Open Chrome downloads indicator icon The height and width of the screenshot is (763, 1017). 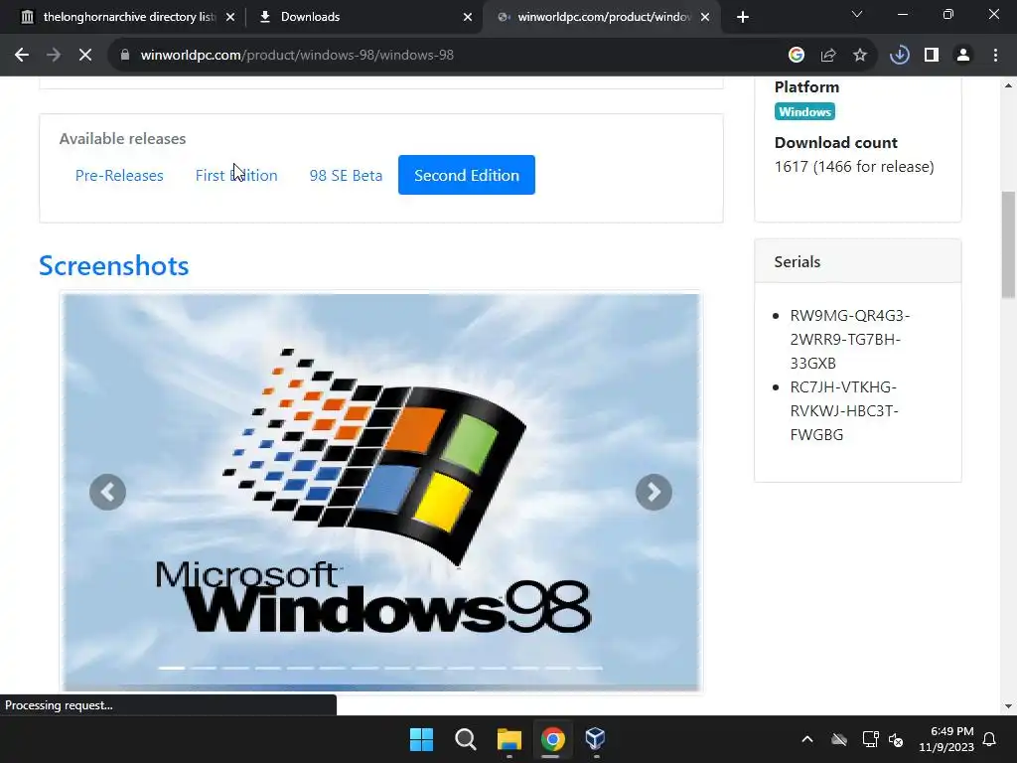pos(900,56)
